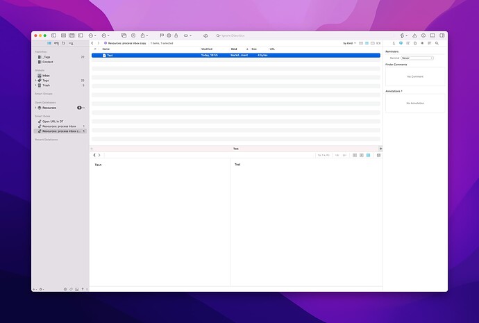Switch the sidebar to the reading list glasses icon
479x323 pixels.
[x=56, y=43]
